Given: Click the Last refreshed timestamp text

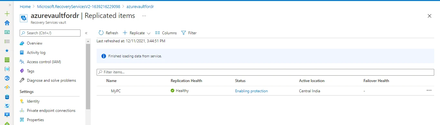Looking at the screenshot, I should point(131,41).
